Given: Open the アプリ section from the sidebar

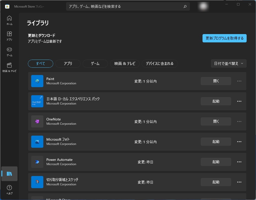Looking at the screenshot, I should pyautogui.click(x=9, y=35).
